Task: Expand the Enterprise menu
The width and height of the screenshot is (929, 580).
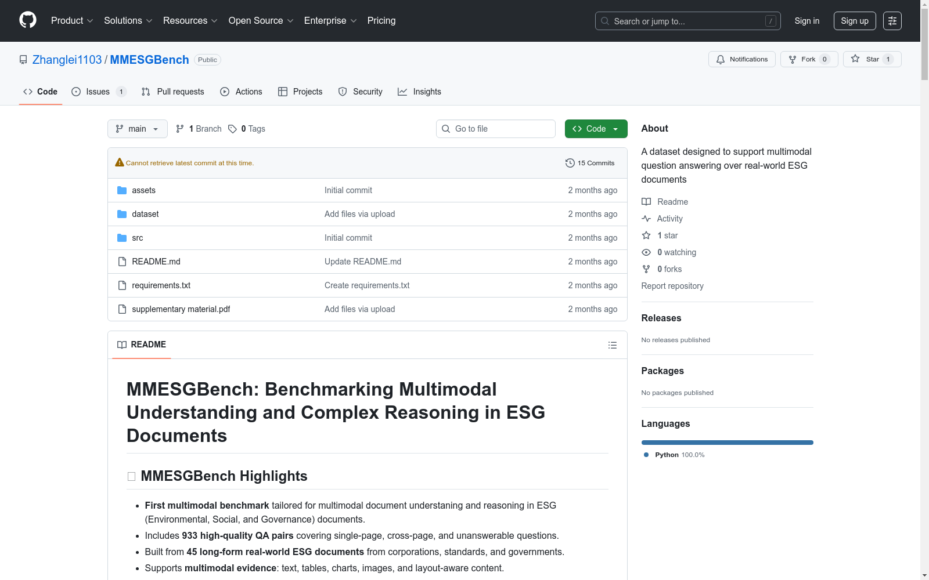Action: (x=330, y=21)
